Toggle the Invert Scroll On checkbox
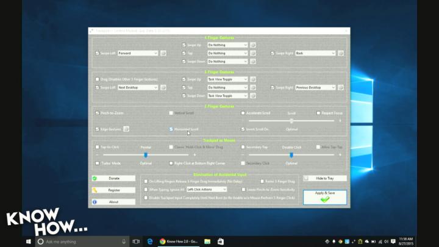 click(x=243, y=129)
